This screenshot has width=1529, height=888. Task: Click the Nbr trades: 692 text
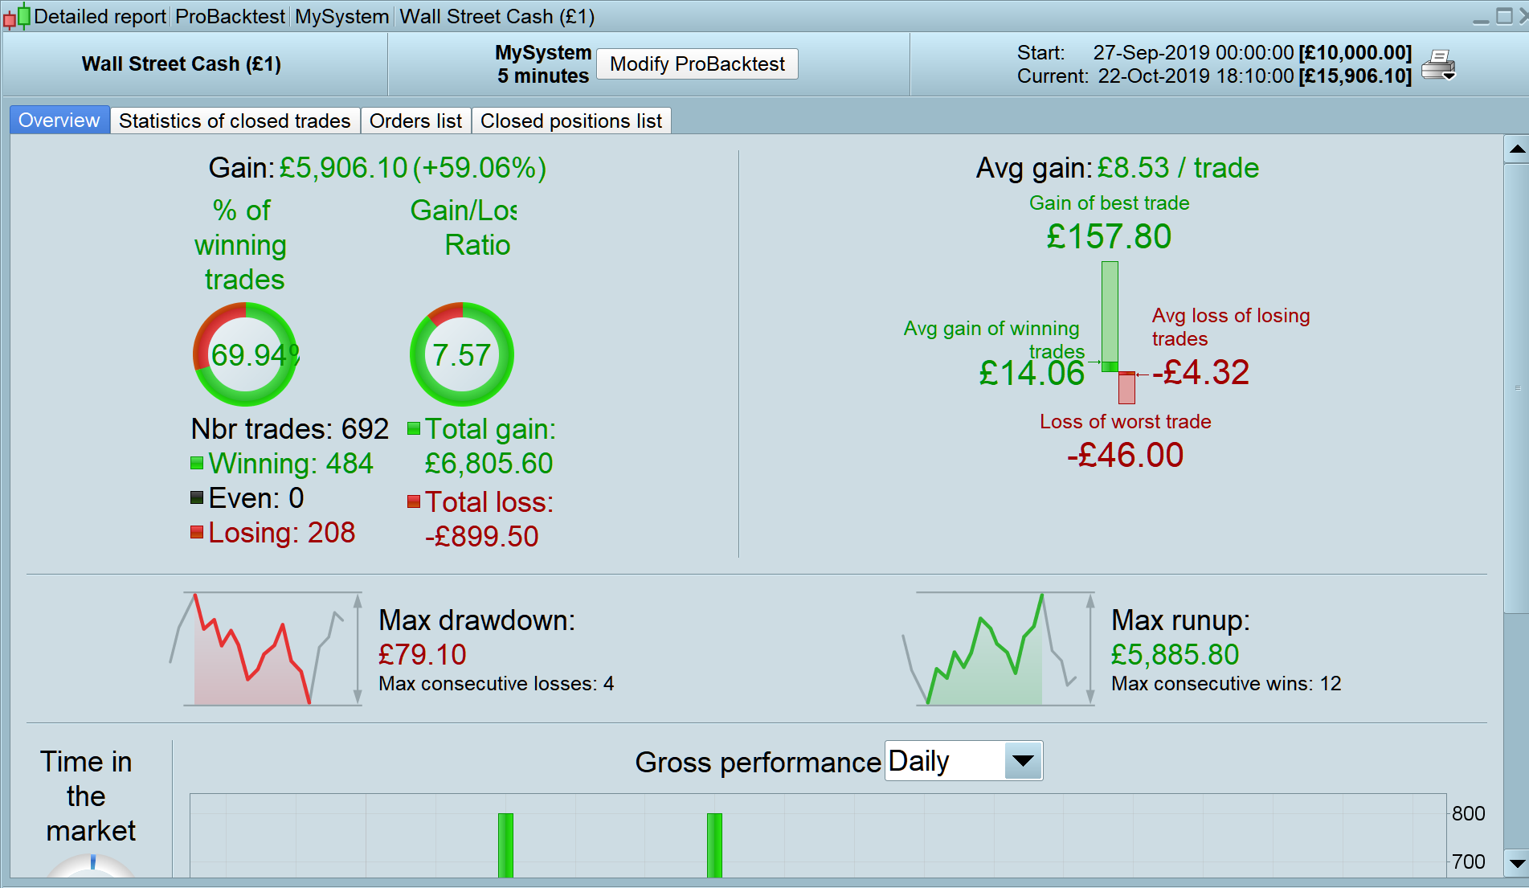click(x=290, y=429)
